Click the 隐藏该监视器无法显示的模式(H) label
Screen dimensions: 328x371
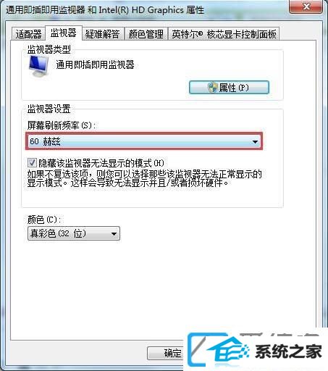pyautogui.click(x=101, y=163)
